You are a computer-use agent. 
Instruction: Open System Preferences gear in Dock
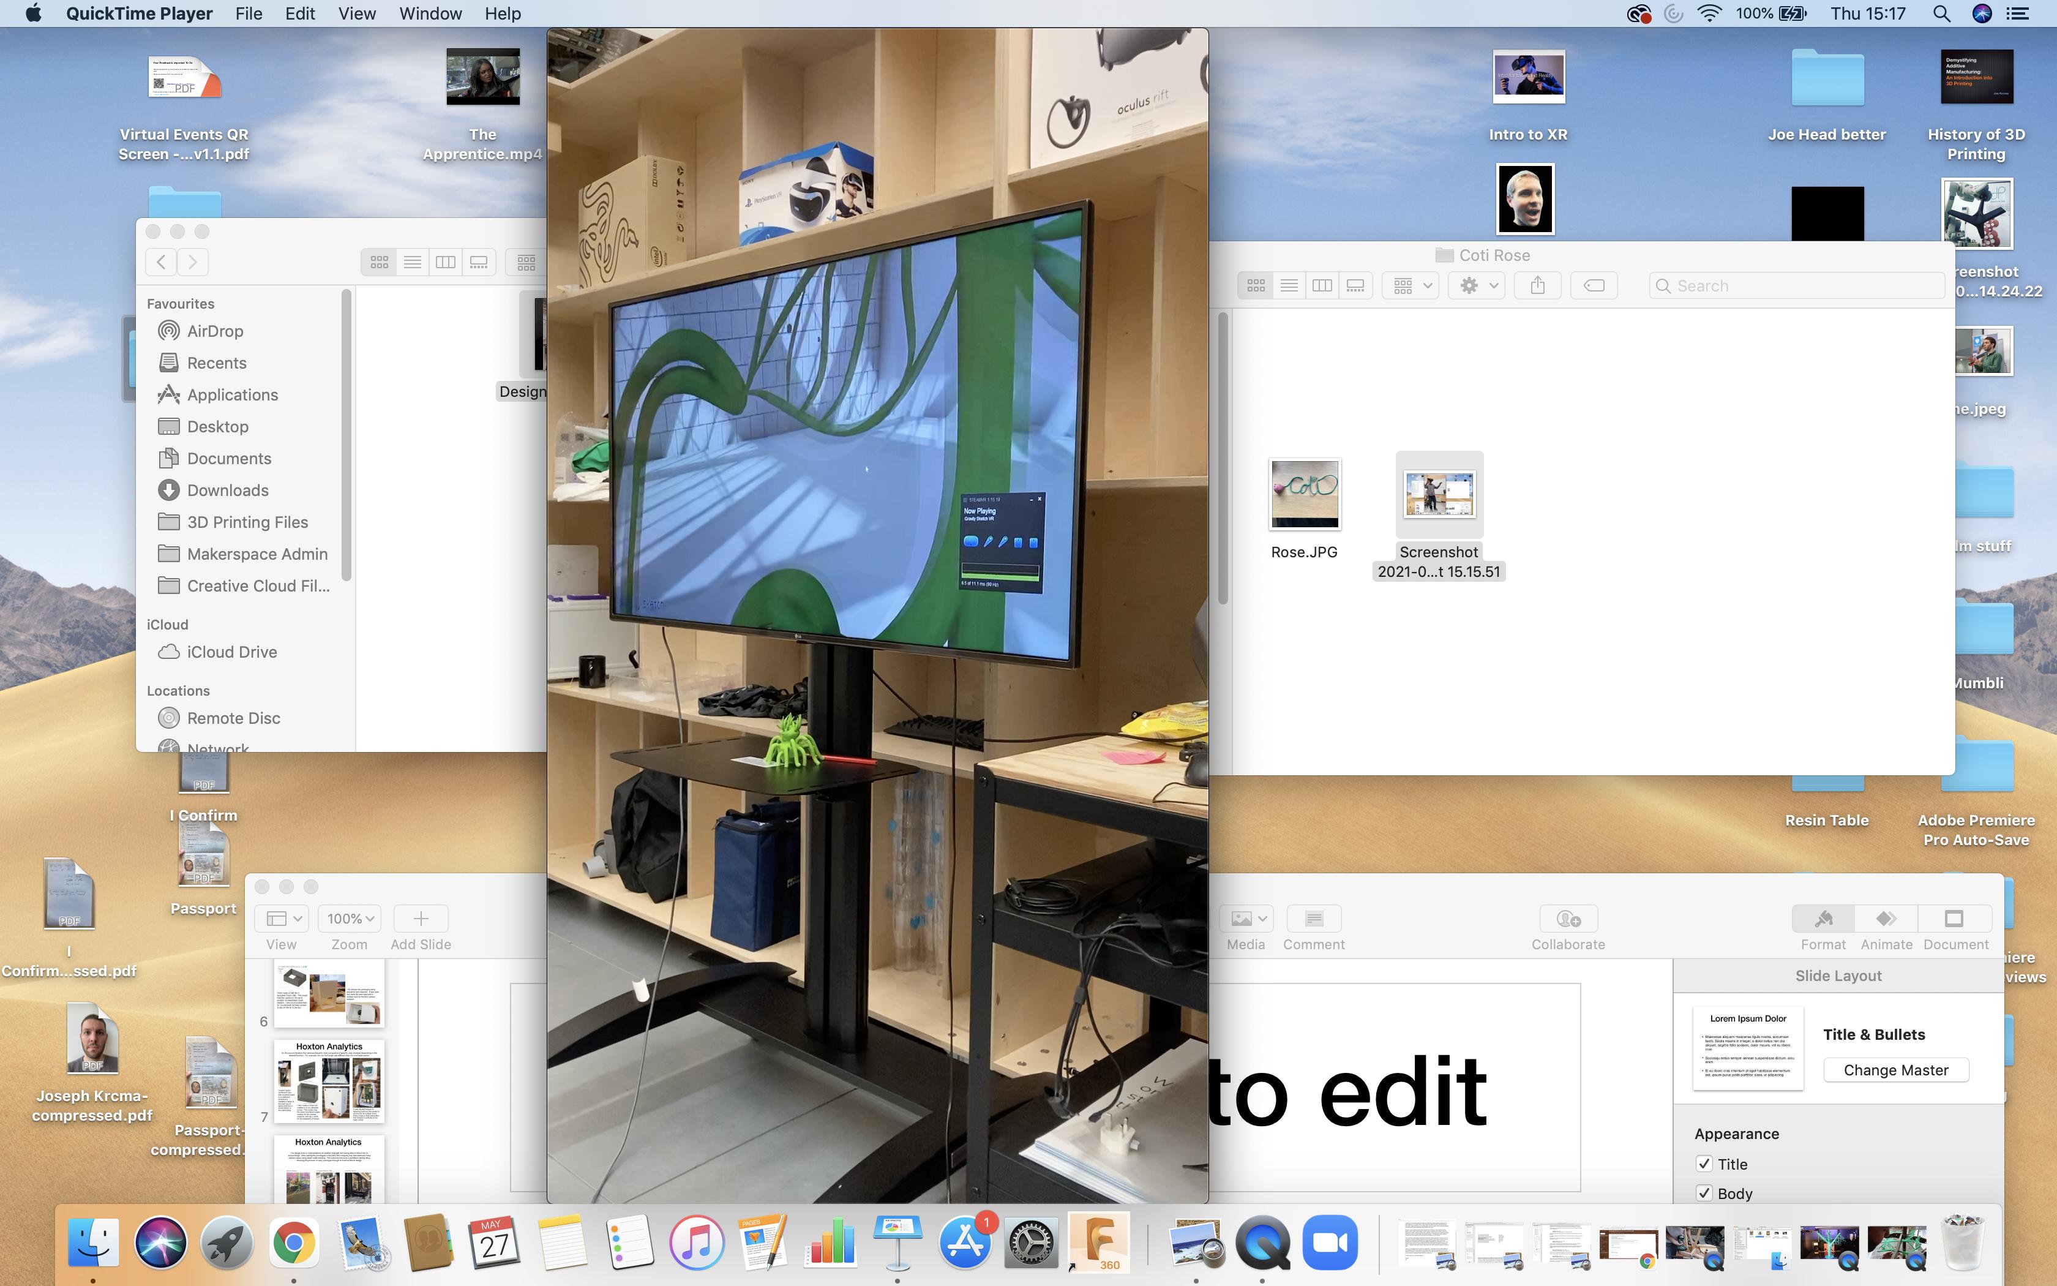click(x=1030, y=1243)
